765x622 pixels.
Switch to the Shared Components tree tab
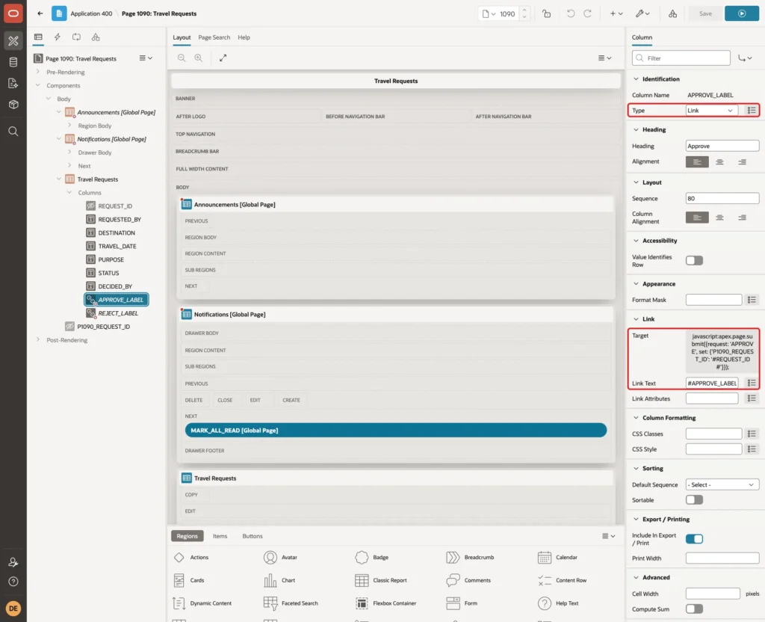click(x=96, y=37)
